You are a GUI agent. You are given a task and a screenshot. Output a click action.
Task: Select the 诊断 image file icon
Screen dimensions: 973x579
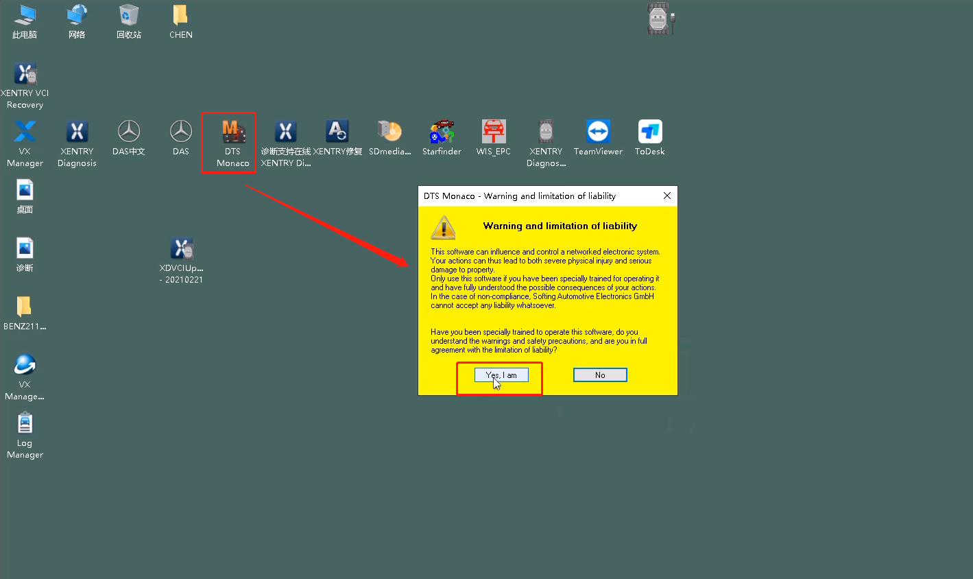pyautogui.click(x=25, y=255)
